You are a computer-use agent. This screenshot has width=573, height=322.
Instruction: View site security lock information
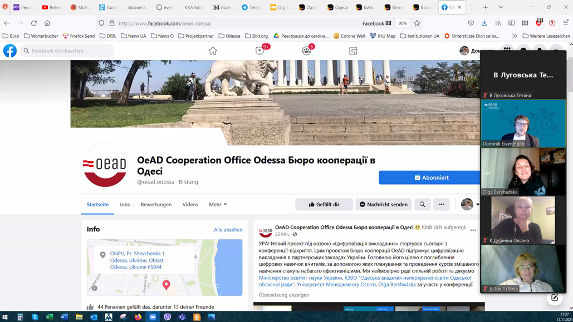coord(112,23)
